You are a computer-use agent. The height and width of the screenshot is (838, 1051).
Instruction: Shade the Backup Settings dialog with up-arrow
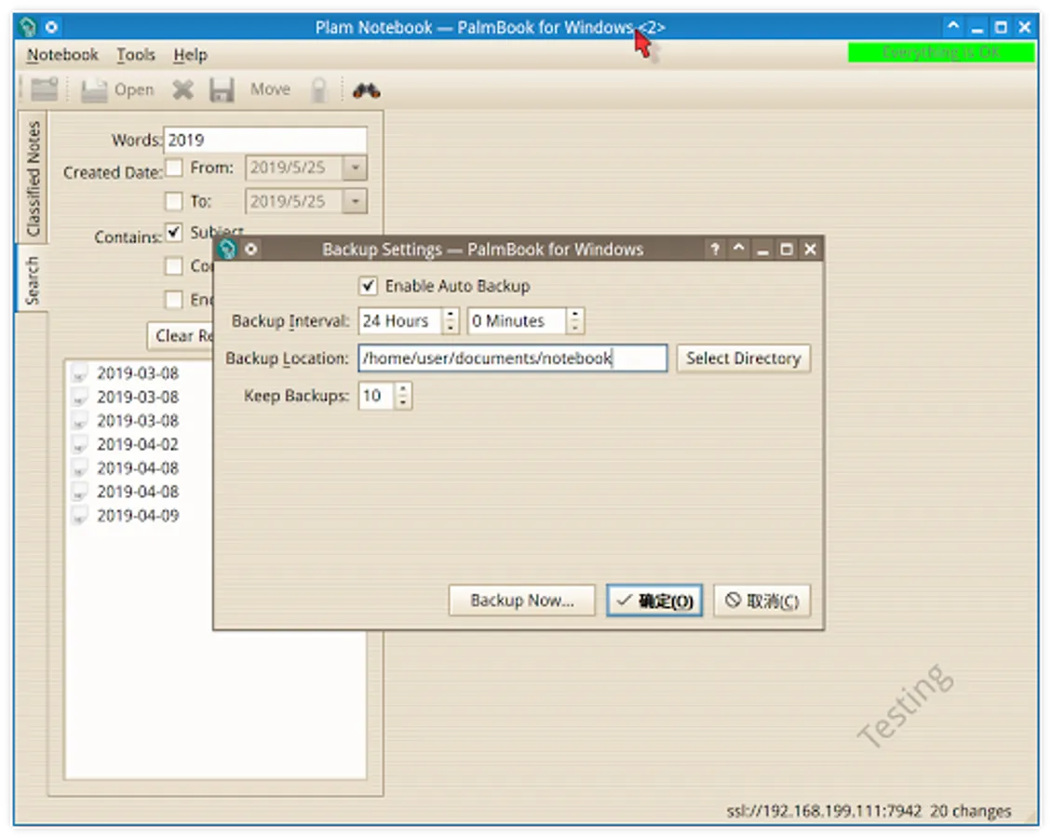pos(738,249)
